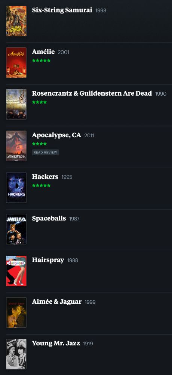Click the Read Review button

pyautogui.click(x=46, y=152)
